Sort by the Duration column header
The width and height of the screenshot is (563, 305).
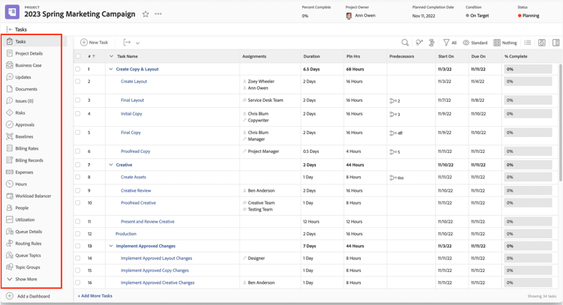pyautogui.click(x=311, y=56)
